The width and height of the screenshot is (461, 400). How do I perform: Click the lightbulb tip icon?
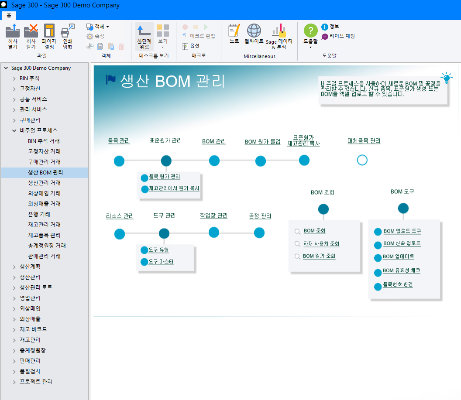[446, 78]
